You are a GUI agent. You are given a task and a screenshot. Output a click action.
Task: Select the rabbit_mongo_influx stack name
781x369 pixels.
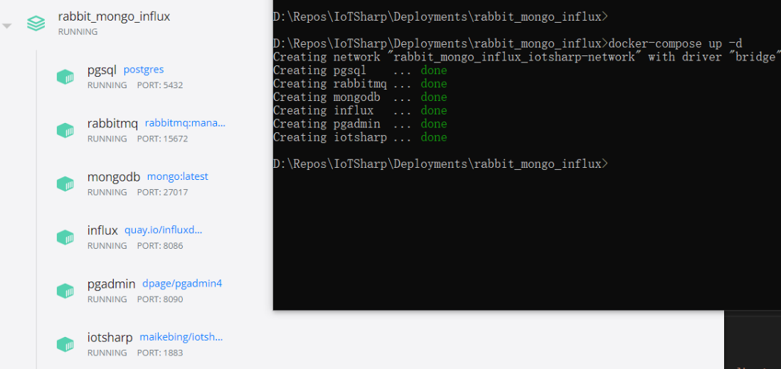pyautogui.click(x=114, y=16)
